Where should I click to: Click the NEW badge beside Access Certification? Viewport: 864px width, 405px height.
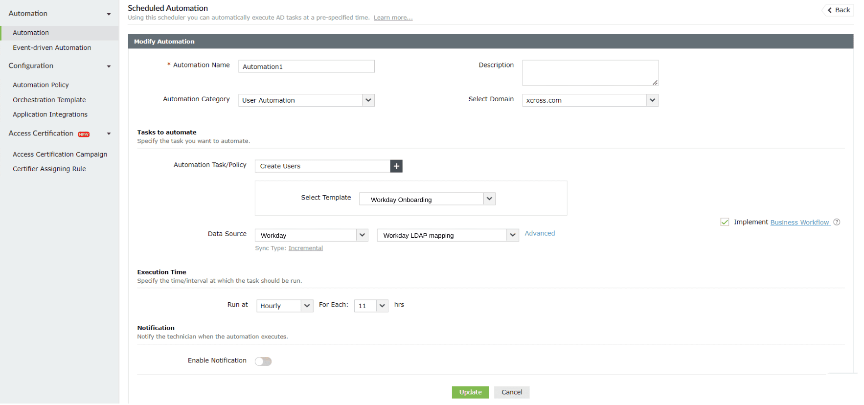(x=84, y=135)
